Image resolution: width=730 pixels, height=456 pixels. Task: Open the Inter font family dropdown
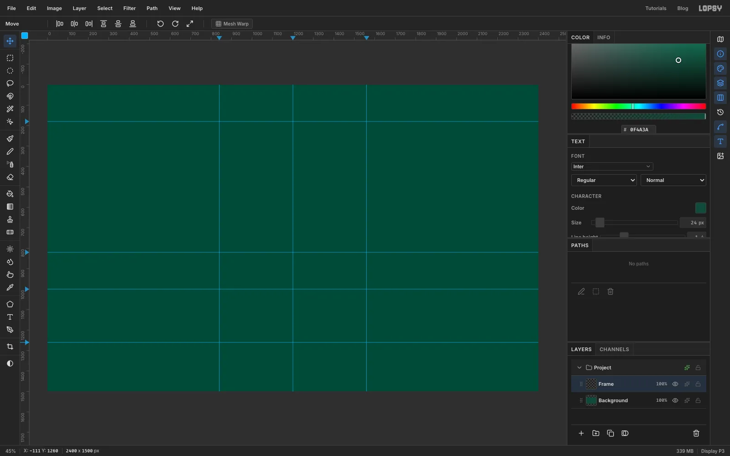tap(612, 166)
